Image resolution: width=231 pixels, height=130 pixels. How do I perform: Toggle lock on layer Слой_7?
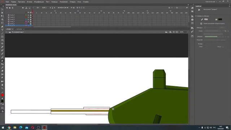(x=31, y=15)
